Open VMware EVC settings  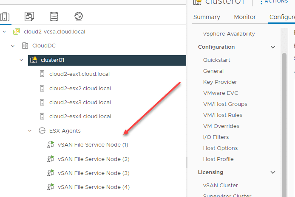[x=221, y=93]
